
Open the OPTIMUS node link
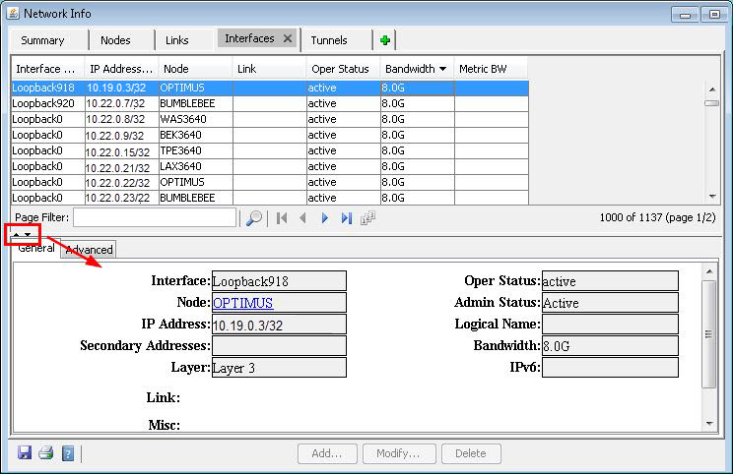click(242, 303)
